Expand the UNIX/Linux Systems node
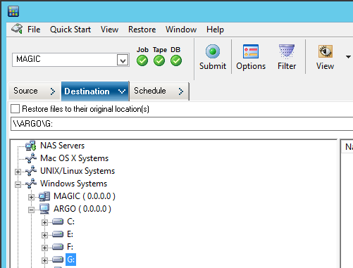Image resolution: width=353 pixels, height=268 pixels. pyautogui.click(x=18, y=172)
